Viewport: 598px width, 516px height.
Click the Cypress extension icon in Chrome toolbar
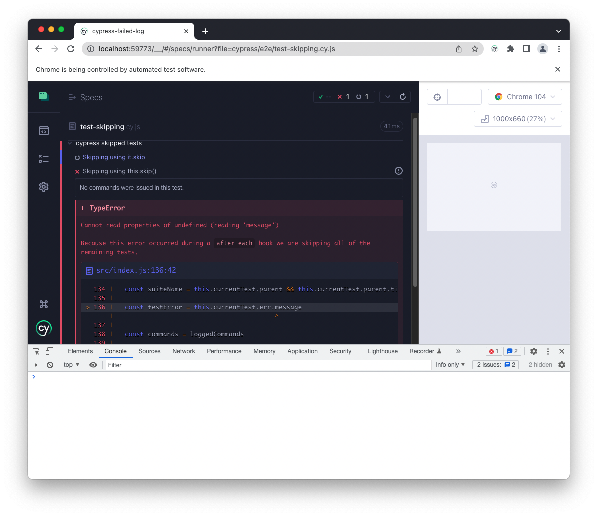tap(494, 49)
